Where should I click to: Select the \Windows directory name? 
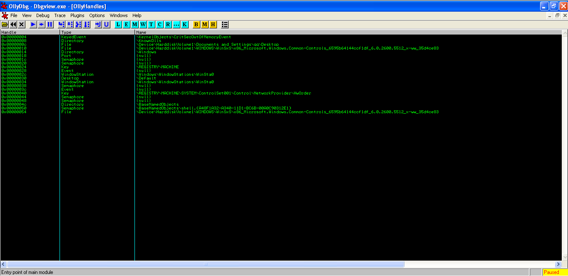point(146,52)
